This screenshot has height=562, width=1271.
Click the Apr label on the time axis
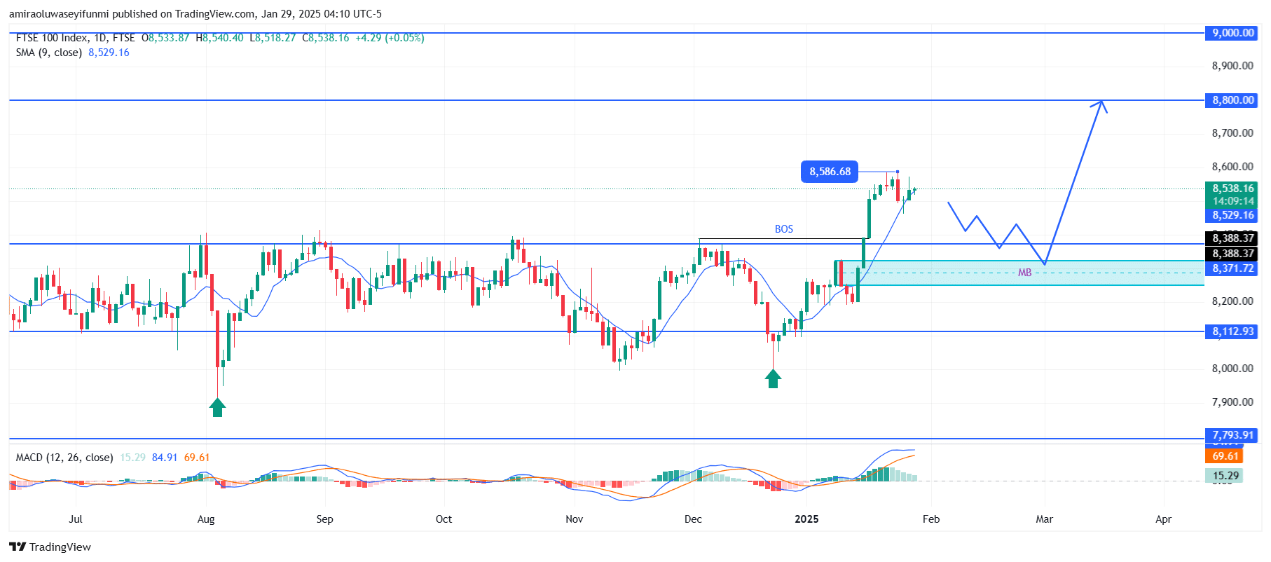coord(1163,519)
